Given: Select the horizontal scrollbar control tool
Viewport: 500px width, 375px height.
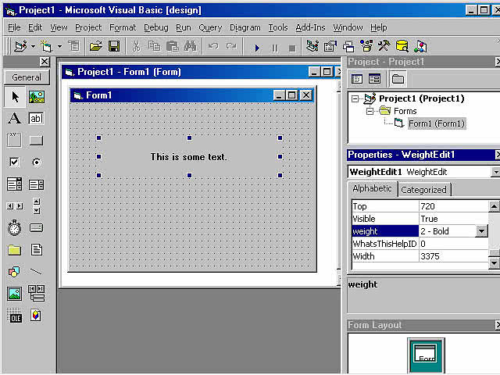Looking at the screenshot, I should (15, 206).
